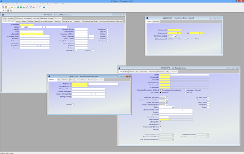Click Company ID link in Employee Time Report
The width and height of the screenshot is (244, 154).
(163, 30)
